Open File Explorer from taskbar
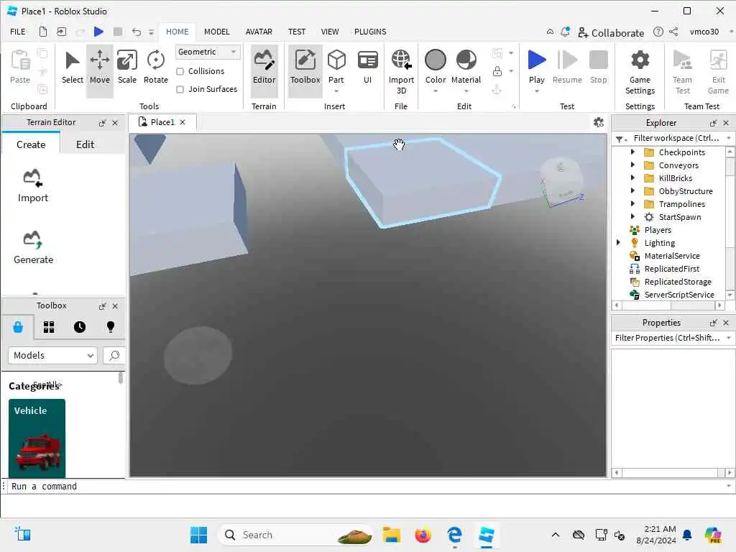736x552 pixels. click(x=391, y=535)
